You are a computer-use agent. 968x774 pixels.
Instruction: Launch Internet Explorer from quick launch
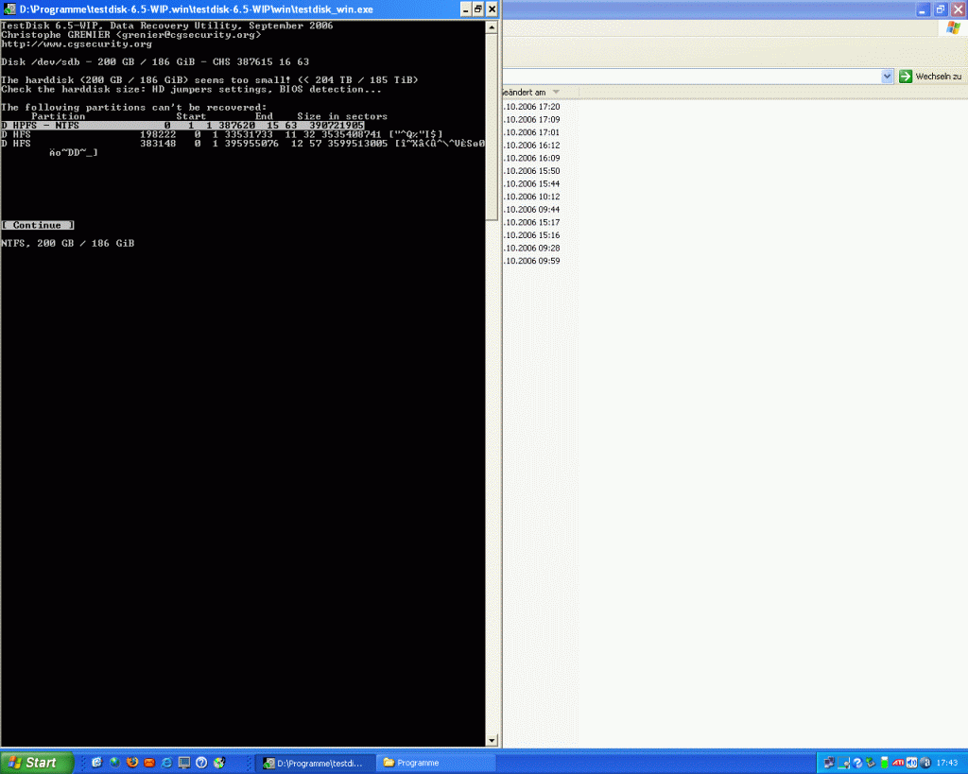(x=166, y=763)
